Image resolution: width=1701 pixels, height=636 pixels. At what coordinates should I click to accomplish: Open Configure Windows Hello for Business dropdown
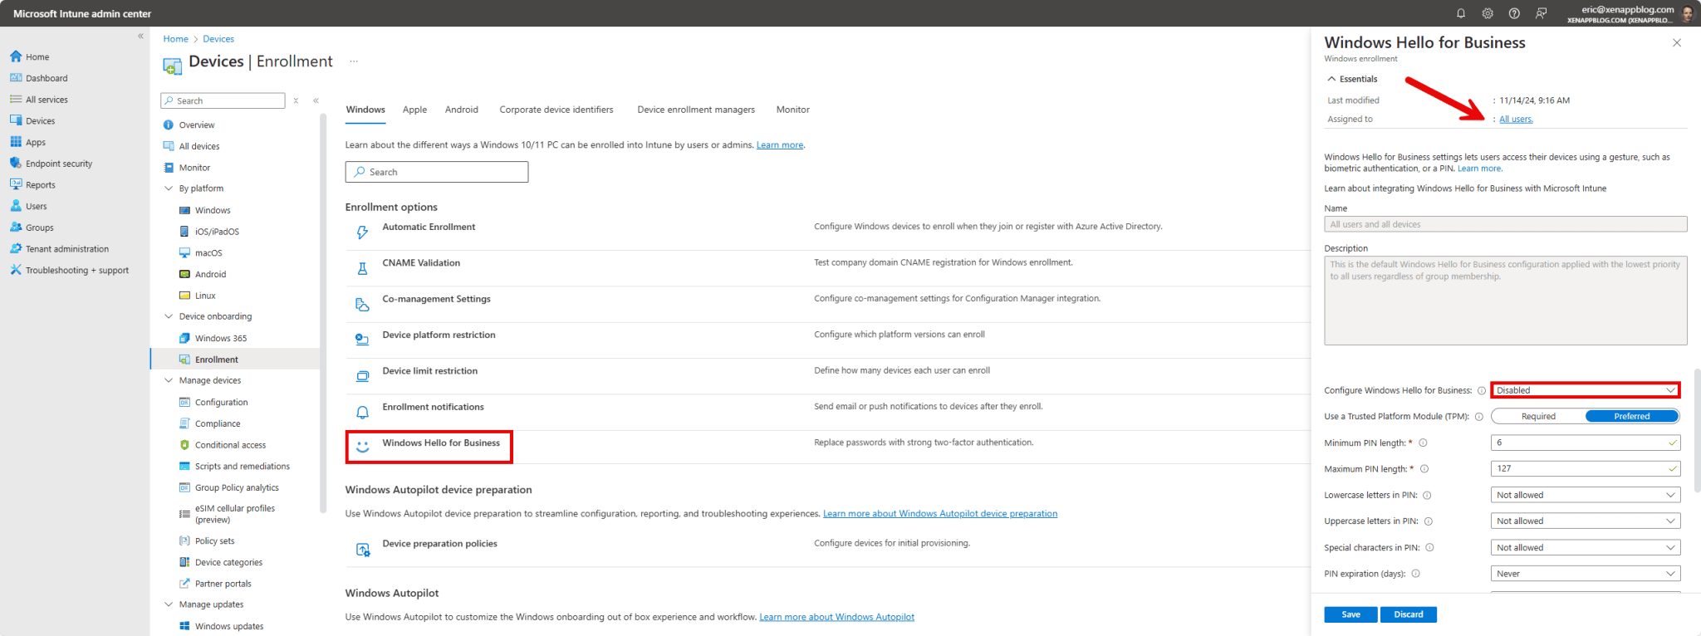pos(1585,390)
